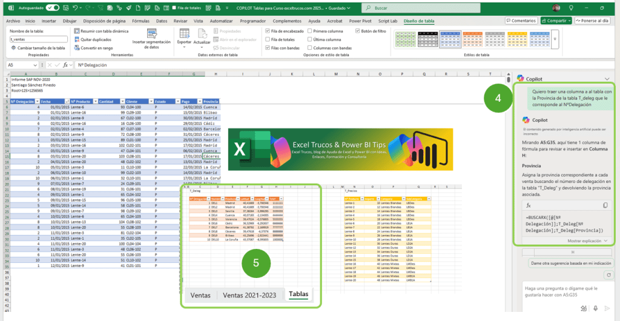Uncheck Fila de encabezado checkbox
This screenshot has width=620, height=321.
coord(268,31)
